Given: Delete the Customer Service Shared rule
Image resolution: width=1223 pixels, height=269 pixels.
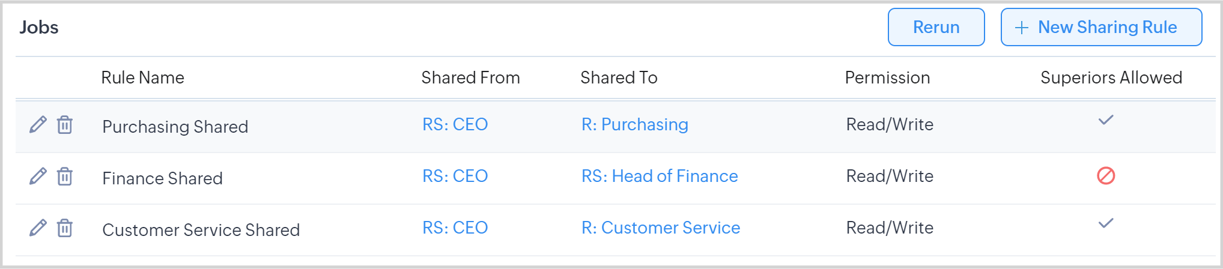Looking at the screenshot, I should [65, 228].
